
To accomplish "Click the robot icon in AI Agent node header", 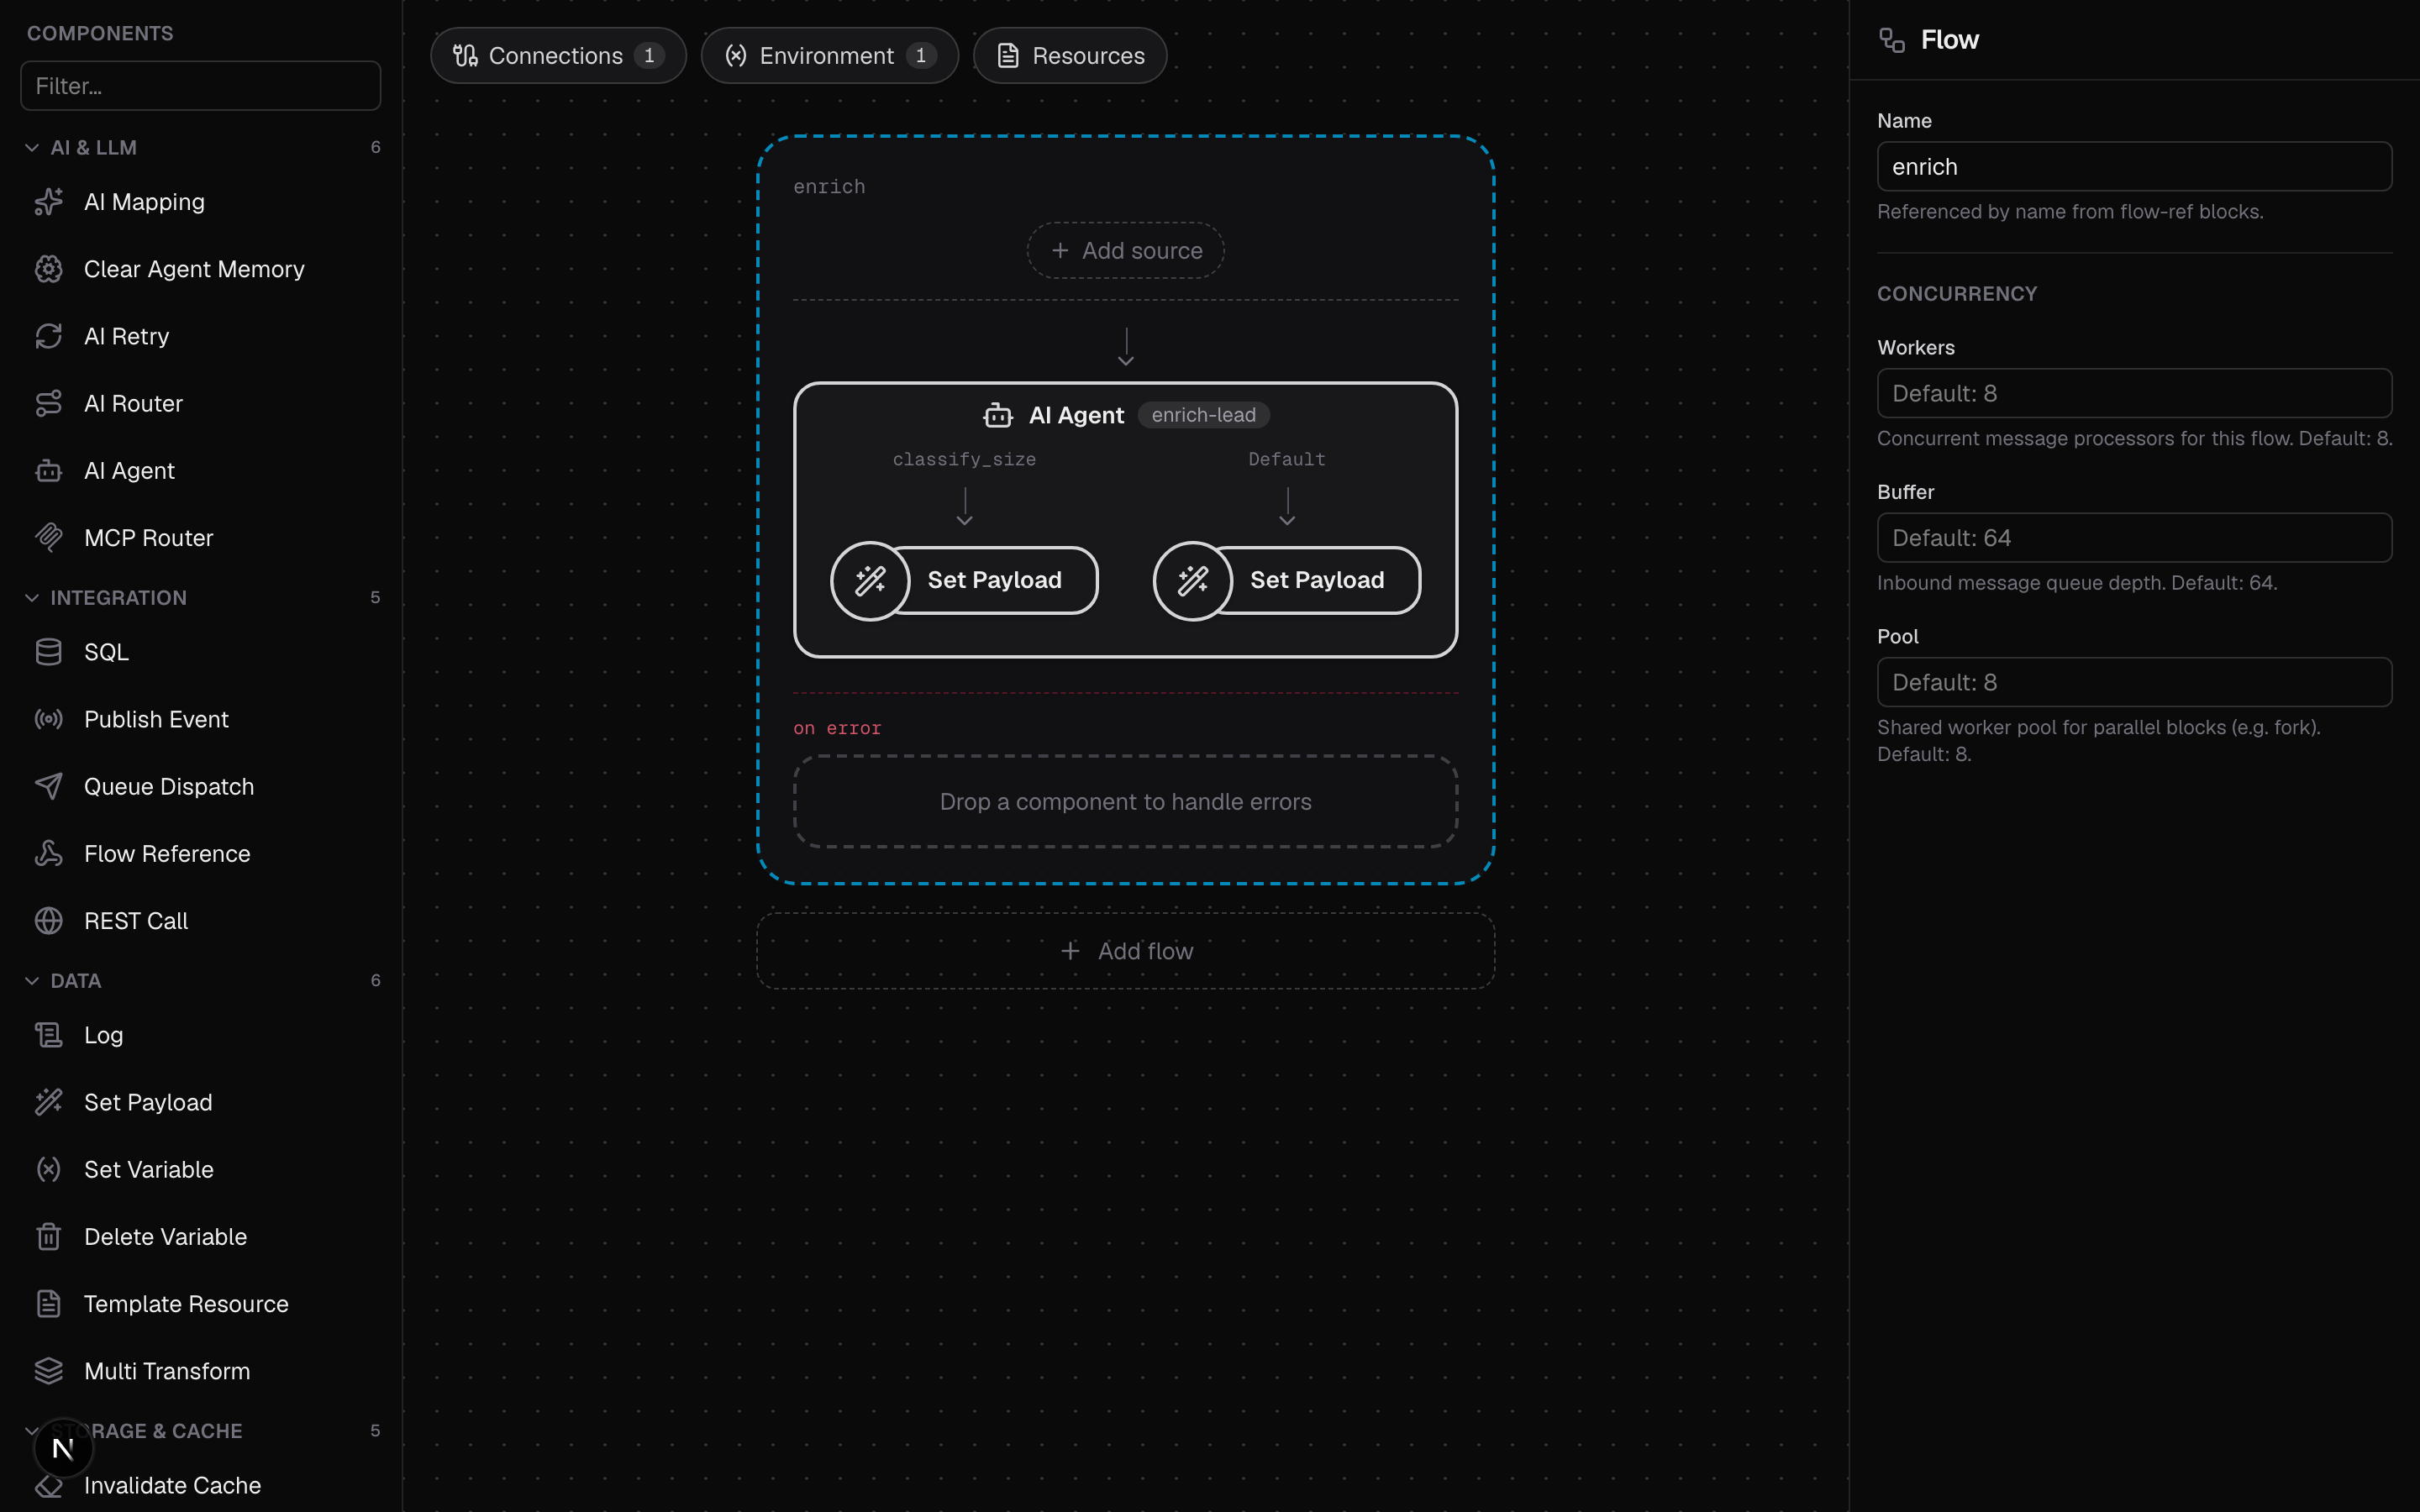I will (x=997, y=415).
